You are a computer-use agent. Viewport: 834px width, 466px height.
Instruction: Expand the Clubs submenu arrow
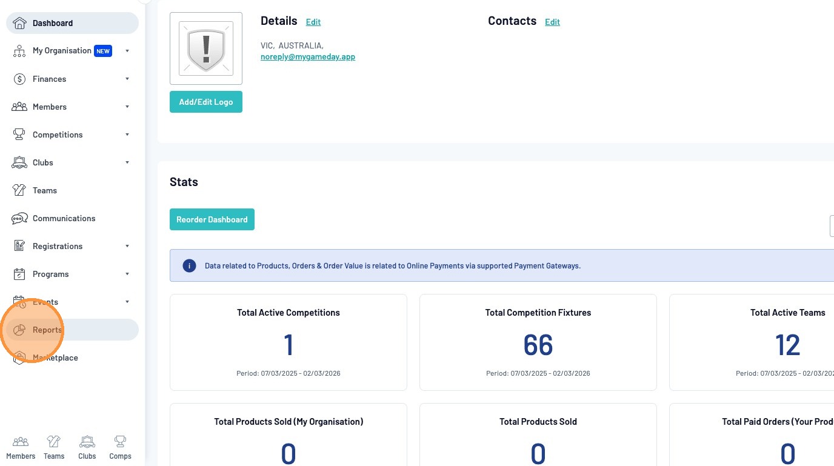[x=127, y=162]
